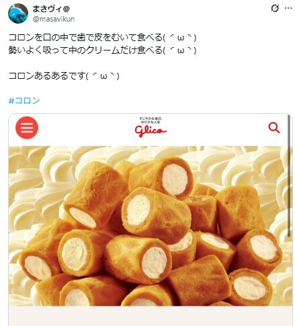
Task: Open the Colon snack pile photo
Action: [151, 226]
